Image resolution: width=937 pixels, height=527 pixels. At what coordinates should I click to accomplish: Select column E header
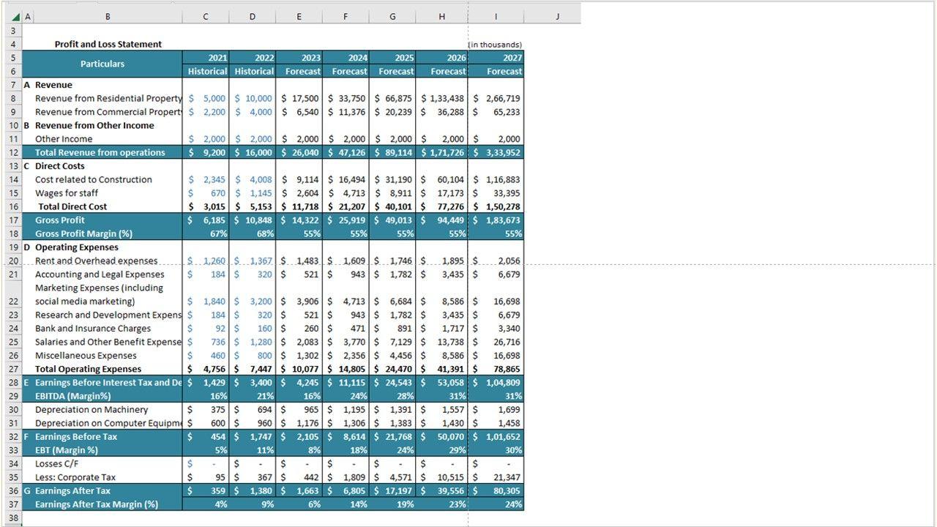[299, 16]
